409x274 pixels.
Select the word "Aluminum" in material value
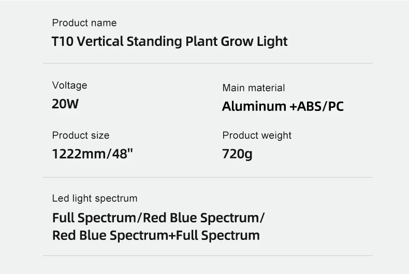point(254,107)
